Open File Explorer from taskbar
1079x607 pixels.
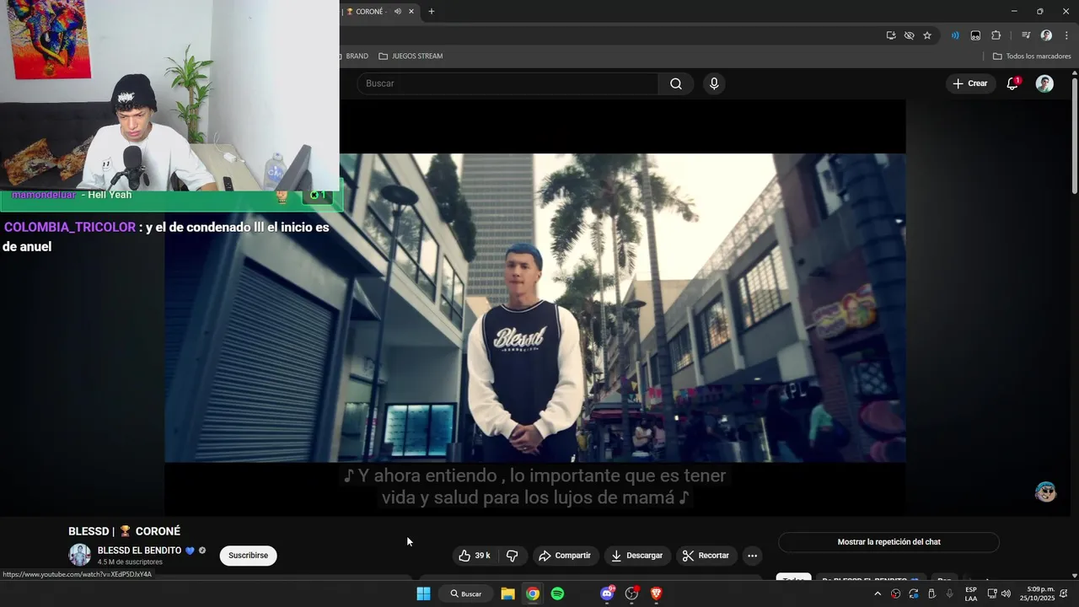point(507,594)
